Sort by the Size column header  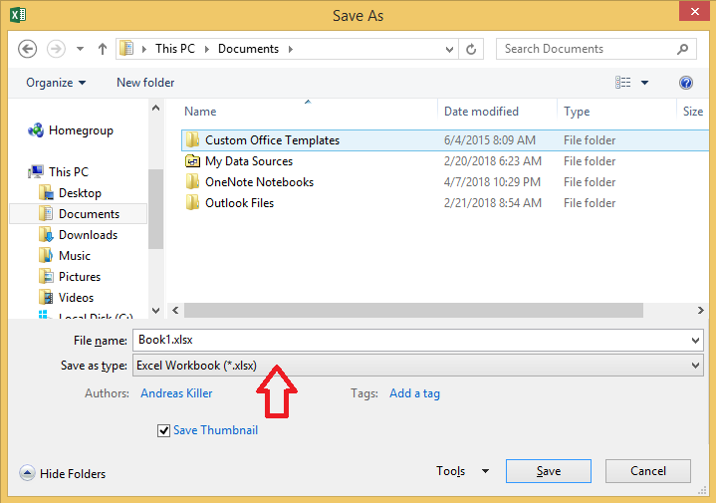point(693,112)
